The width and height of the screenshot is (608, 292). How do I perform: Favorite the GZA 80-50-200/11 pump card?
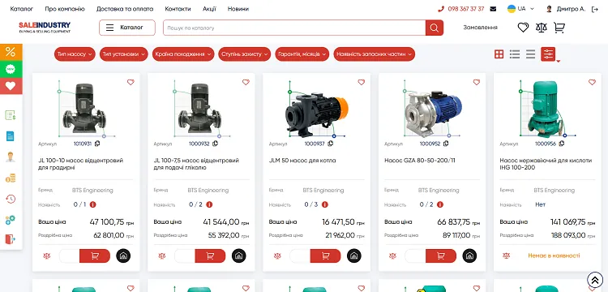tap(477, 82)
